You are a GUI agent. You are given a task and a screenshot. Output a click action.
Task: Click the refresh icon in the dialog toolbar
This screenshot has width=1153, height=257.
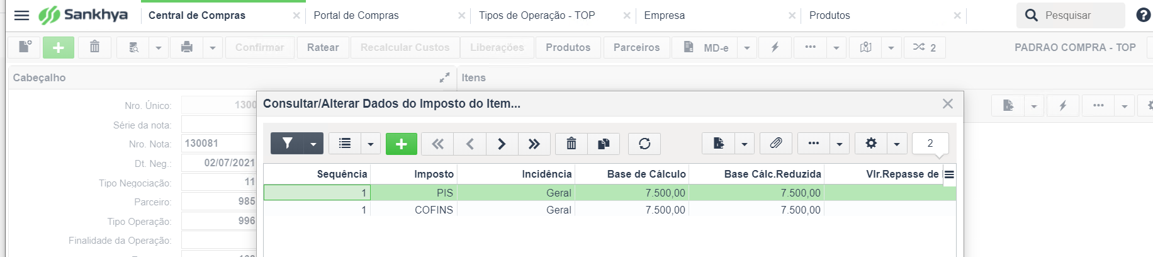644,144
